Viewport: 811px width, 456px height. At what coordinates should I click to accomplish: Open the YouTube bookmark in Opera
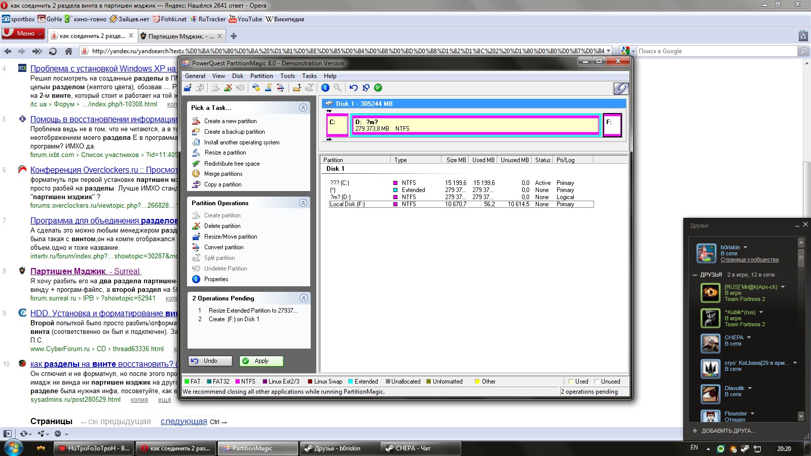pyautogui.click(x=245, y=19)
